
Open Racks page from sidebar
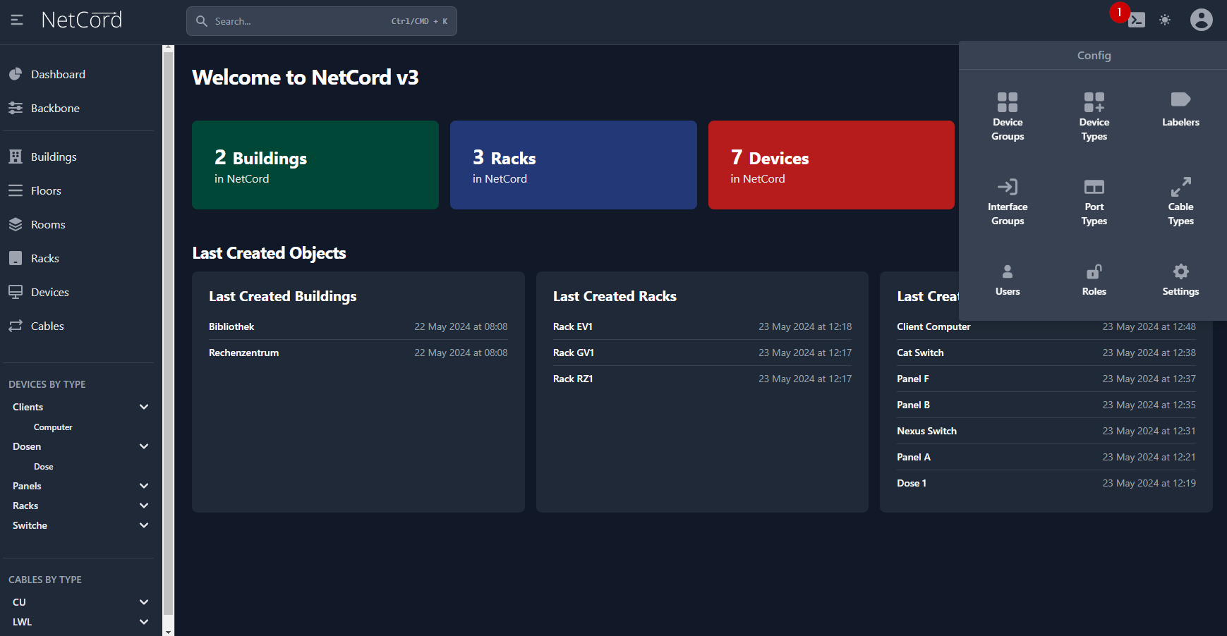click(x=44, y=258)
